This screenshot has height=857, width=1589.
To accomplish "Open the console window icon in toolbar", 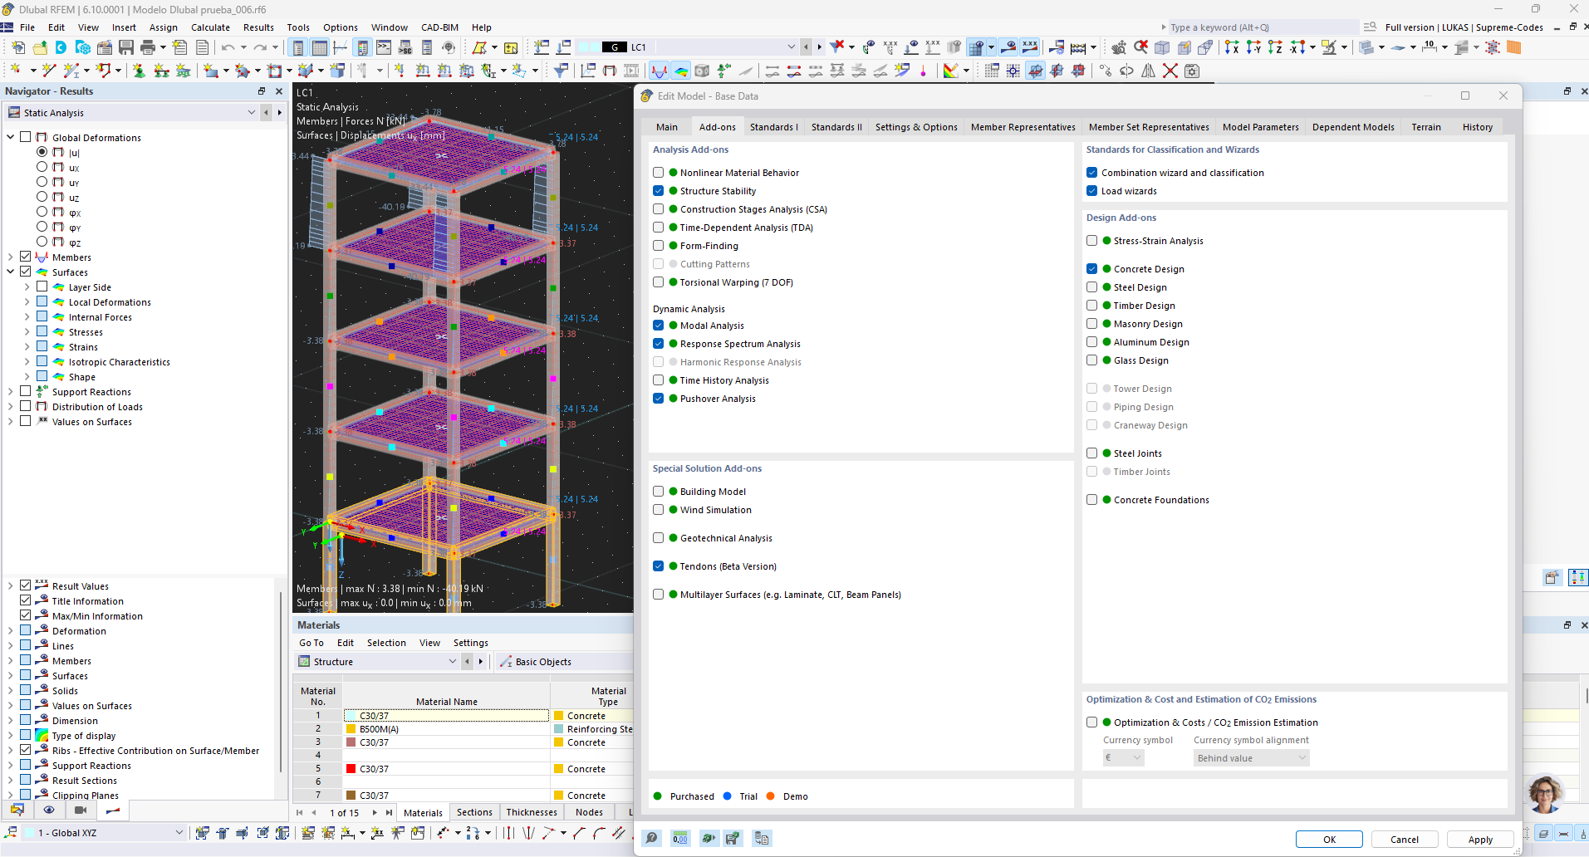I will [x=383, y=47].
